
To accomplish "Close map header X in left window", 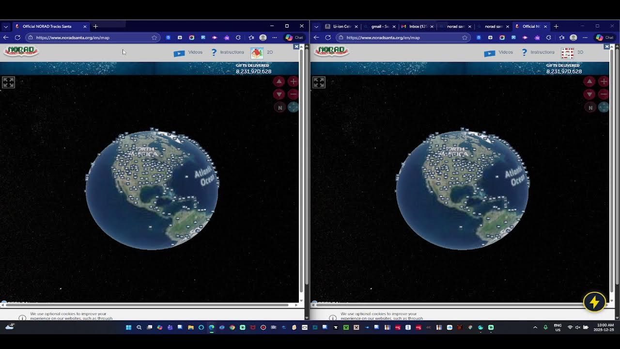I will tap(296, 47).
